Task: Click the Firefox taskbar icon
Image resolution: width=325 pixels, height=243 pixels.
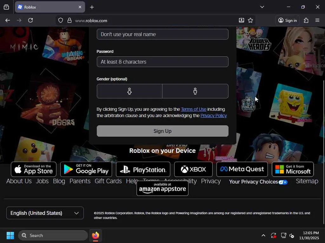Action: tap(96, 235)
